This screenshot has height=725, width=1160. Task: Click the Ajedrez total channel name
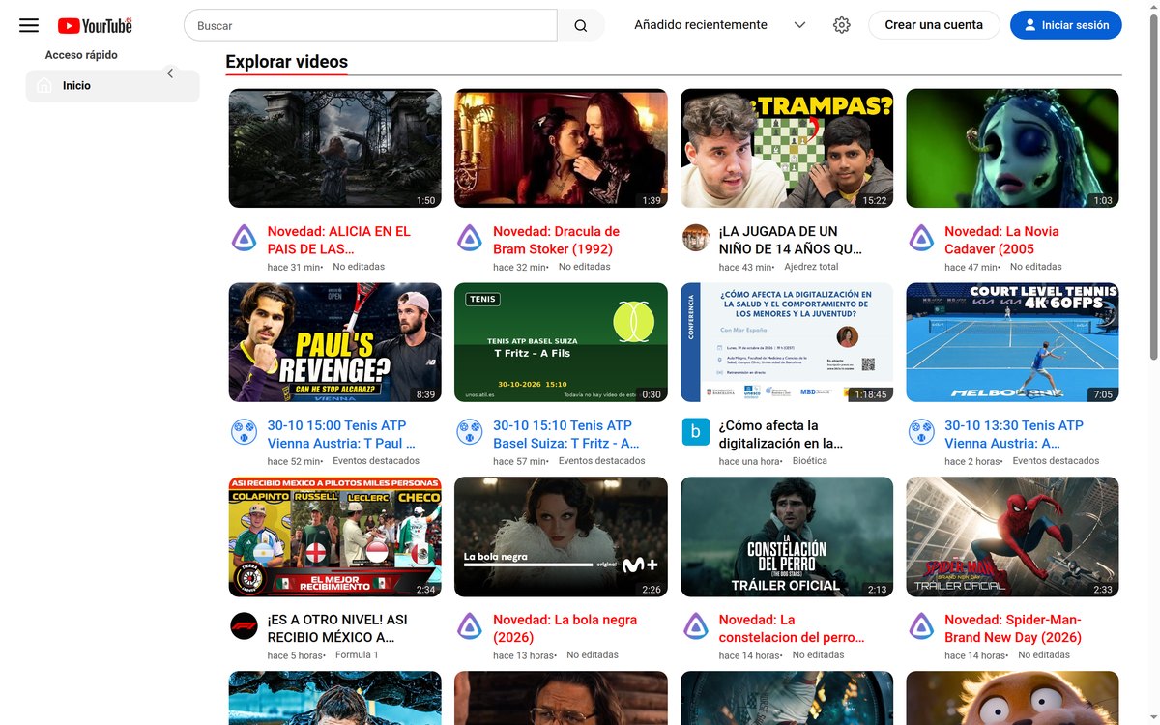[811, 267]
